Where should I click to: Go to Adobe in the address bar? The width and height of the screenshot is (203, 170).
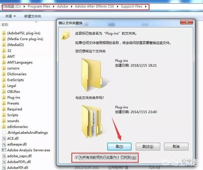coord(62,6)
